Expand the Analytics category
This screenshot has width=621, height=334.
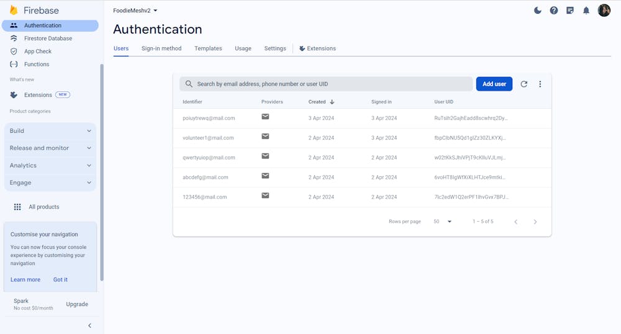pos(50,166)
